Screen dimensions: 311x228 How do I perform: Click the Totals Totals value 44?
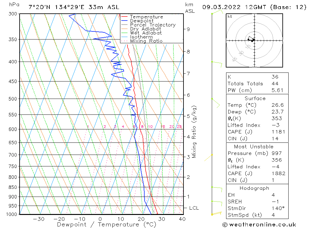click(x=275, y=84)
